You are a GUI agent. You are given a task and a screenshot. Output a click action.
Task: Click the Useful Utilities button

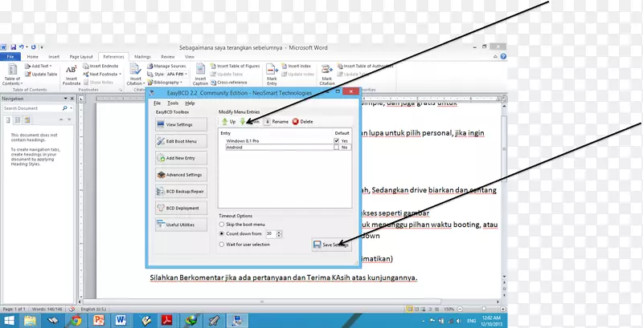click(x=181, y=225)
